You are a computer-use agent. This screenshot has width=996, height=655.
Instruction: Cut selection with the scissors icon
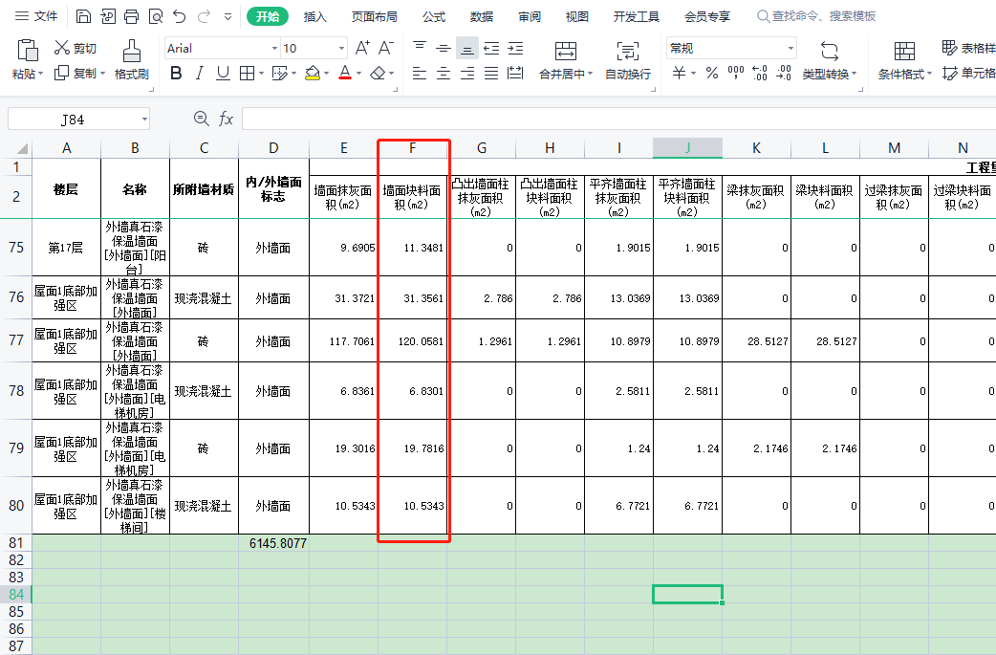61,48
